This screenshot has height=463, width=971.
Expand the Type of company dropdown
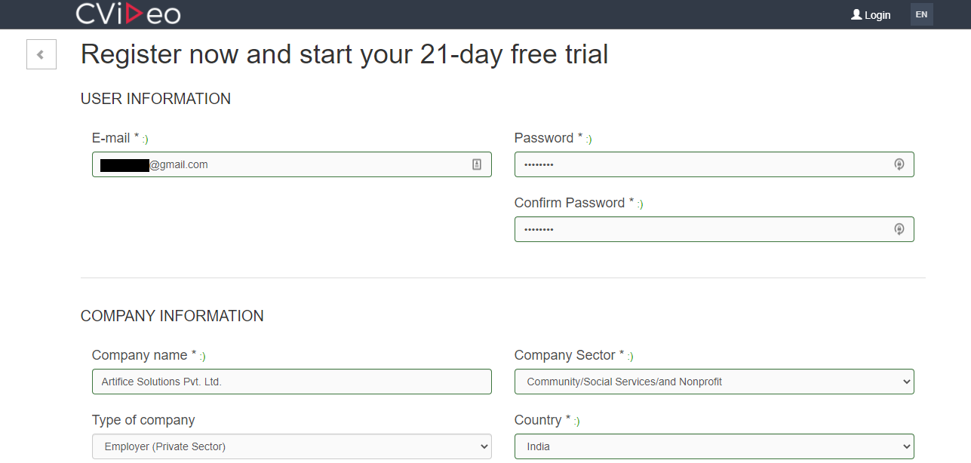(x=291, y=446)
